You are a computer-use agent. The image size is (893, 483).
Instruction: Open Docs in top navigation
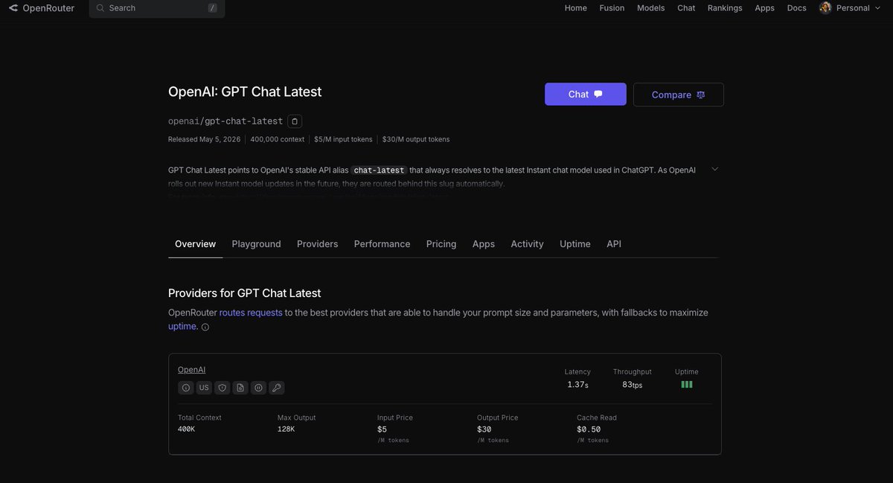pyautogui.click(x=797, y=8)
